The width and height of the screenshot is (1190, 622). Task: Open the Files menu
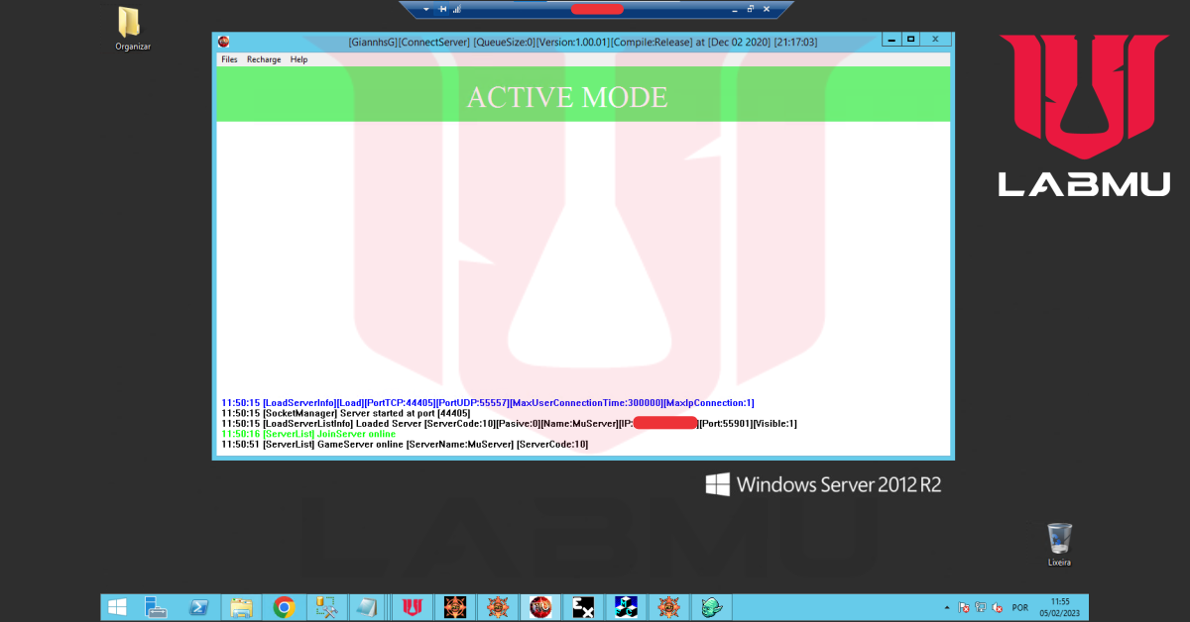(229, 59)
